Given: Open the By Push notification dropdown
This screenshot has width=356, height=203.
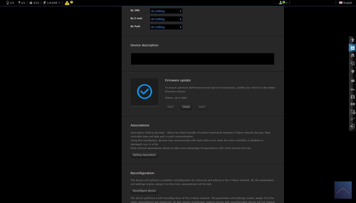Looking at the screenshot, I should [166, 27].
